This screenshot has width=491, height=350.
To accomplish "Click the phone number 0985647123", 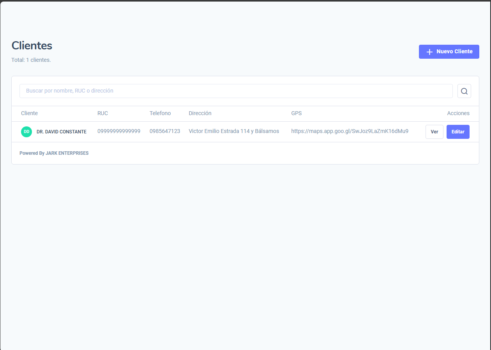I will click(x=165, y=131).
